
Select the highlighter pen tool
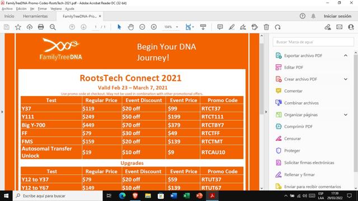(x=232, y=27)
